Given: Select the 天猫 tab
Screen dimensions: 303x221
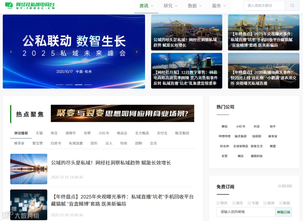Looking at the screenshot, I should pyautogui.click(x=39, y=133).
